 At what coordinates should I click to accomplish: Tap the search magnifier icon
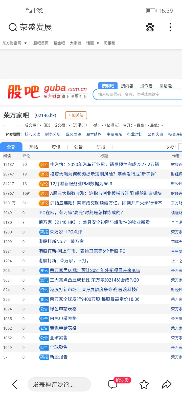coord(13,27)
